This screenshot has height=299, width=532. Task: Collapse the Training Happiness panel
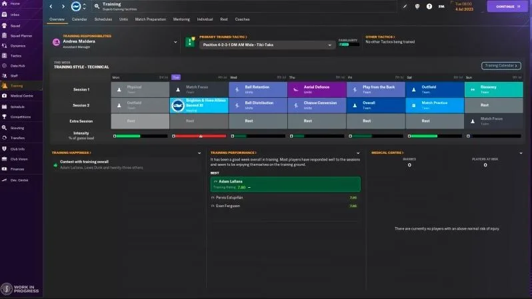199,153
